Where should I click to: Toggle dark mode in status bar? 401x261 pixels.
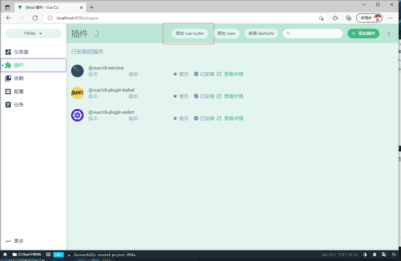[x=365, y=254]
